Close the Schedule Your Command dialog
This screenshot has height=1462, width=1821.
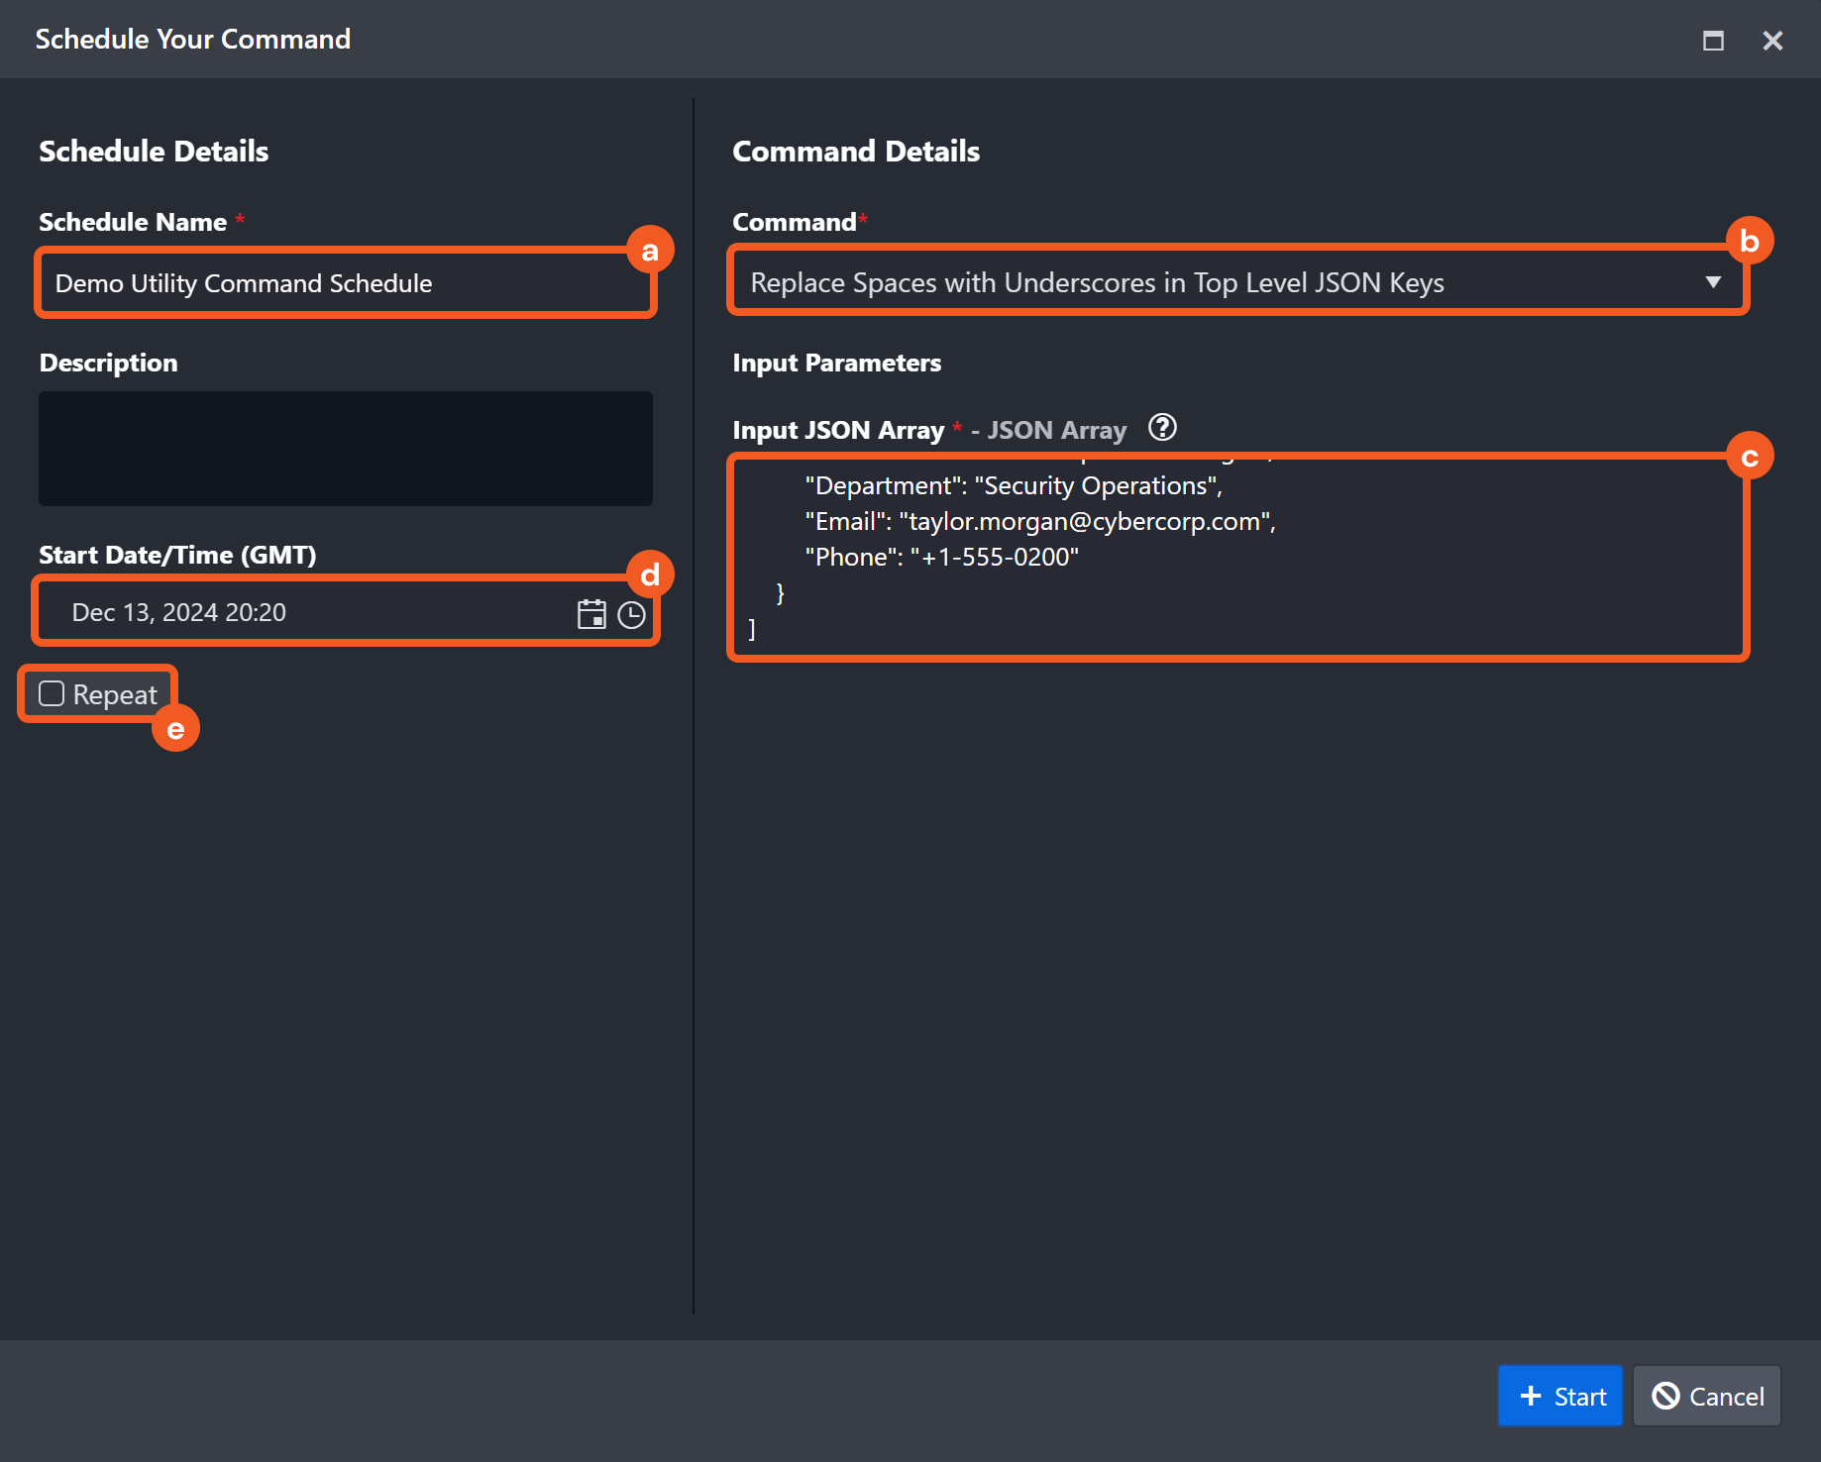point(1772,41)
